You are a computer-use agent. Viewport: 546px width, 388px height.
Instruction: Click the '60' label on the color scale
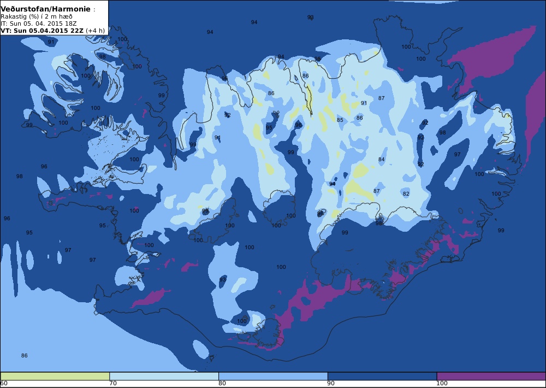pyautogui.click(x=4, y=384)
